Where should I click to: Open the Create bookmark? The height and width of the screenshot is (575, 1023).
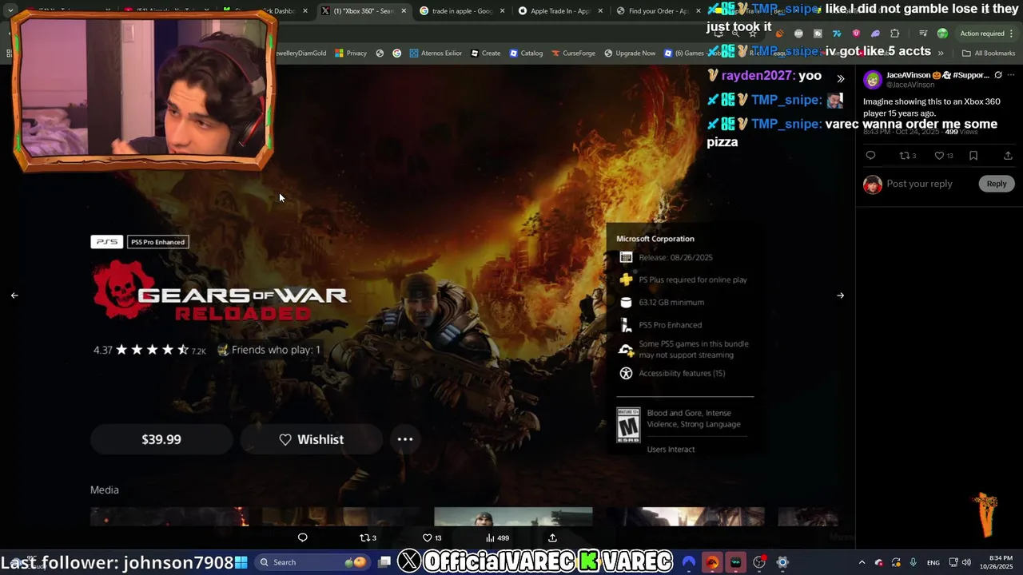tap(485, 54)
